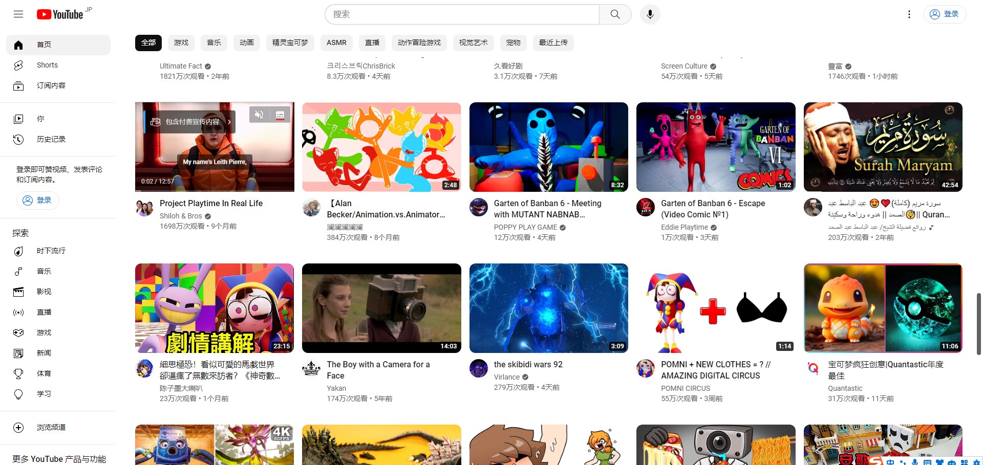
Task: Open the Alan Becker animation thumbnail
Action: tap(381, 147)
